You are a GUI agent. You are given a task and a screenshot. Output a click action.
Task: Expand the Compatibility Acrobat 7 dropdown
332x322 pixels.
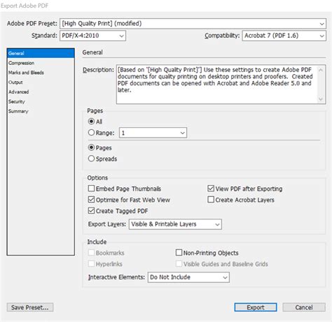click(x=284, y=36)
